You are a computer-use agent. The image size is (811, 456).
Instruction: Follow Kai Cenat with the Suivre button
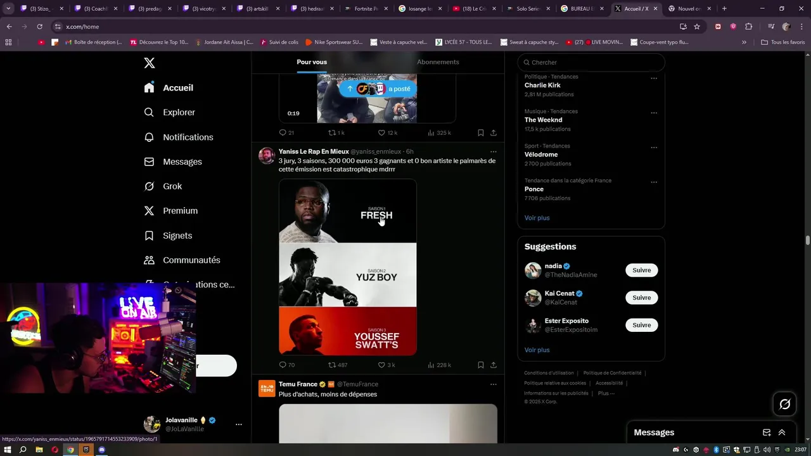[642, 298]
